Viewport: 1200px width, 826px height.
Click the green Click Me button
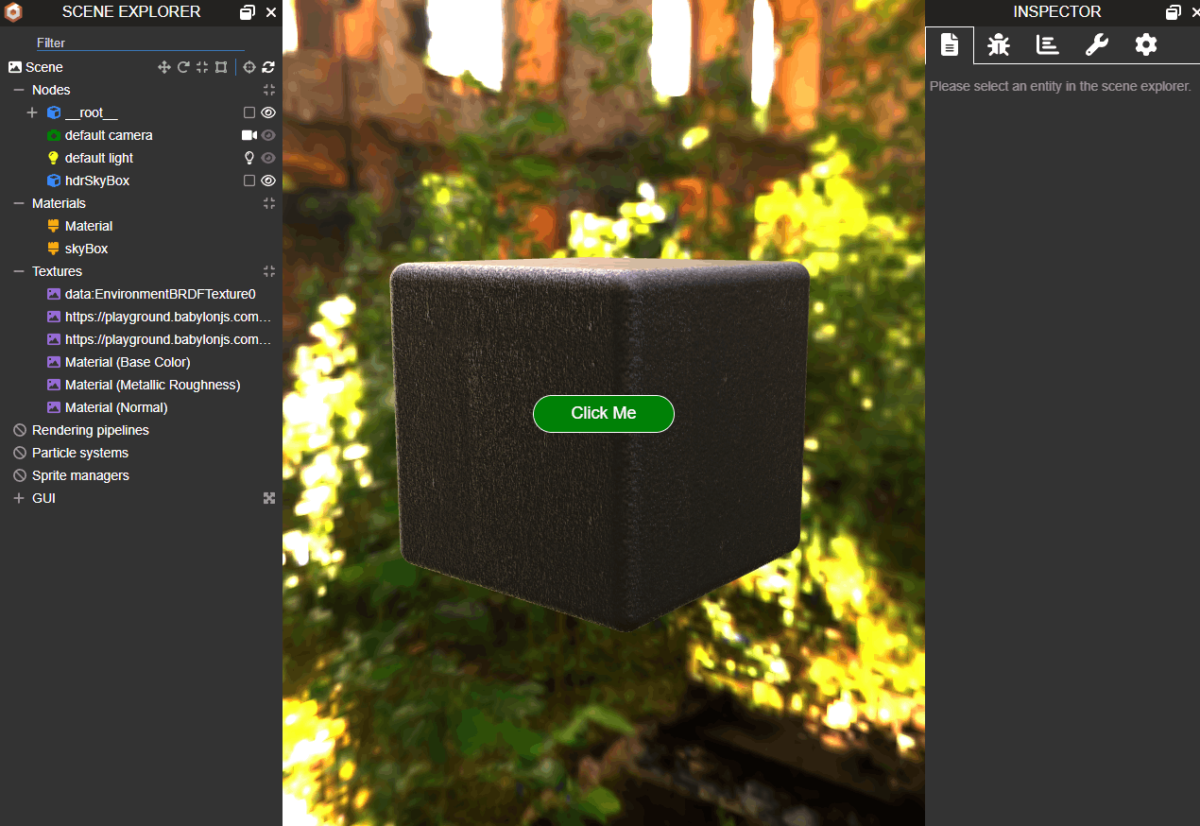[x=604, y=414]
